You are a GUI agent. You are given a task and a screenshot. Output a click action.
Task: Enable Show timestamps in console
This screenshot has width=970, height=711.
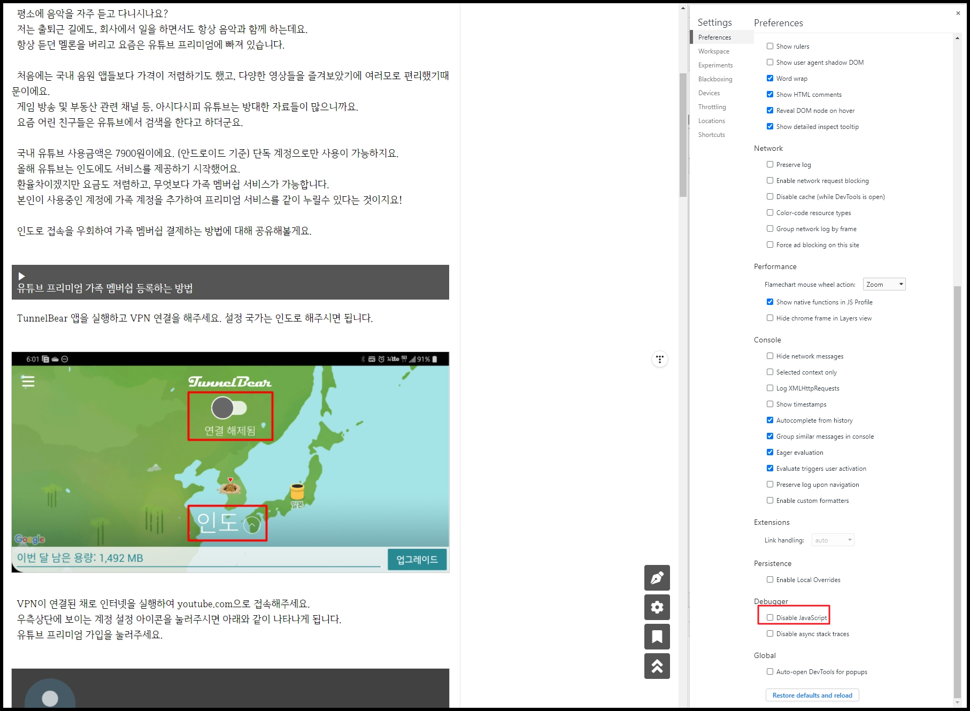coord(770,404)
